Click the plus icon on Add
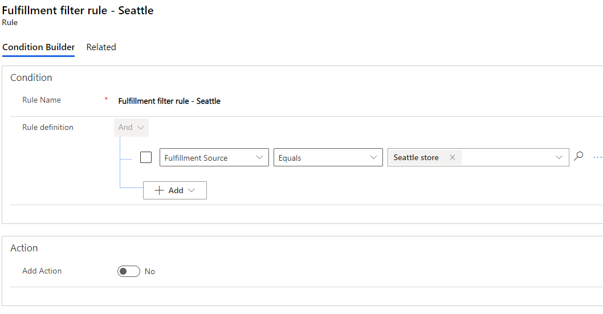This screenshot has height=314, width=603. coord(160,190)
